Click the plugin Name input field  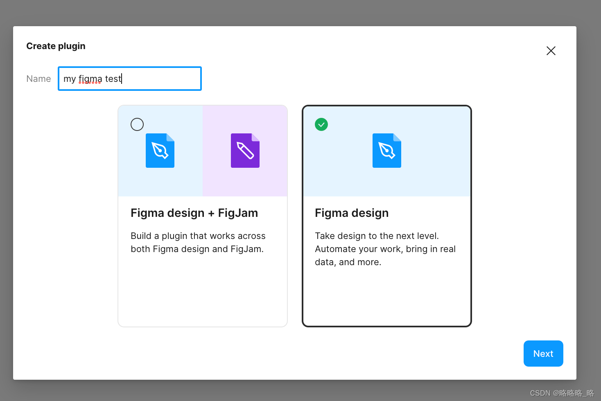pos(130,79)
